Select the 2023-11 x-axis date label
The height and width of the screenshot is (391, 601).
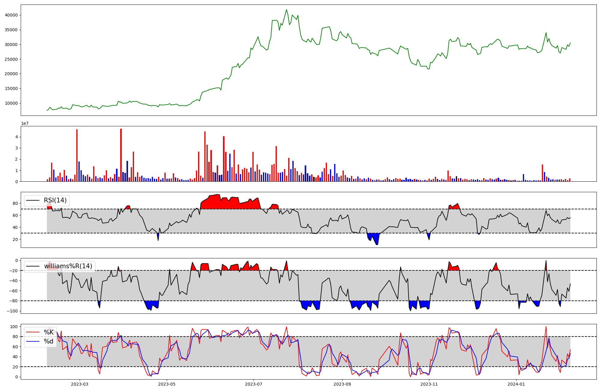point(429,384)
